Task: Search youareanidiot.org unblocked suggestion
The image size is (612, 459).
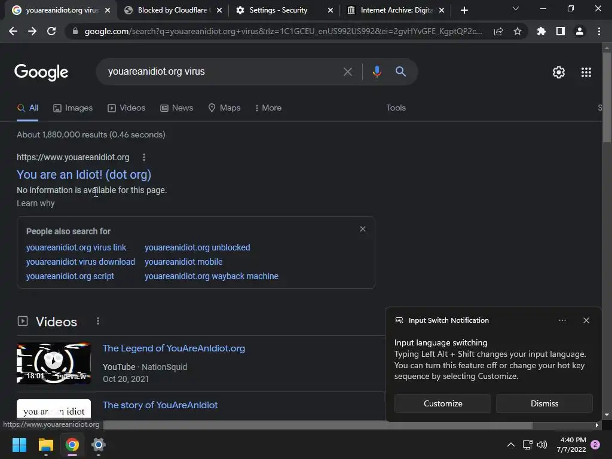Action: click(x=197, y=247)
